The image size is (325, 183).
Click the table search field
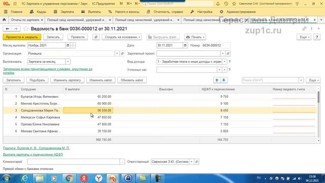[270, 80]
